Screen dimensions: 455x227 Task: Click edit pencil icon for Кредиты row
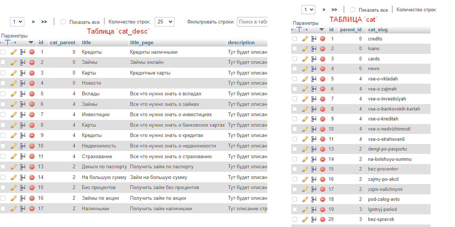(x=14, y=52)
